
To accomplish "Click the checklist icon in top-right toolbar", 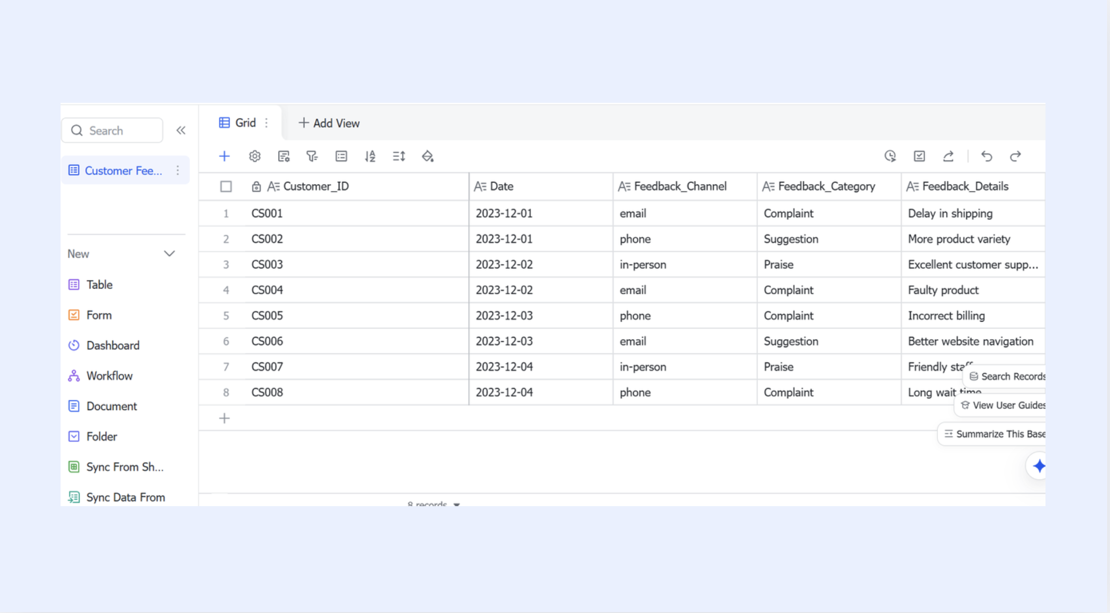I will pos(919,156).
